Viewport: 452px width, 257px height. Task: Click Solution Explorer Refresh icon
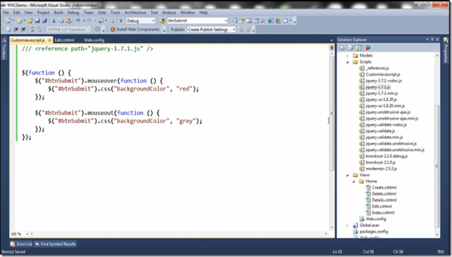pyautogui.click(x=359, y=47)
